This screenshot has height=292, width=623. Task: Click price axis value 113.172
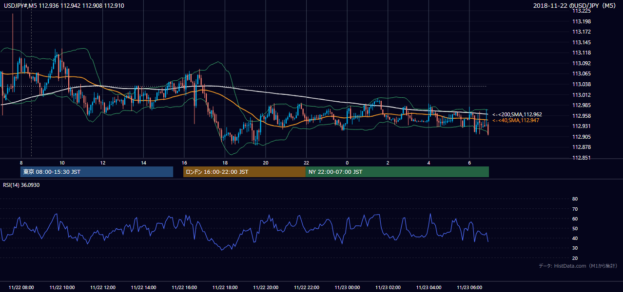581,32
